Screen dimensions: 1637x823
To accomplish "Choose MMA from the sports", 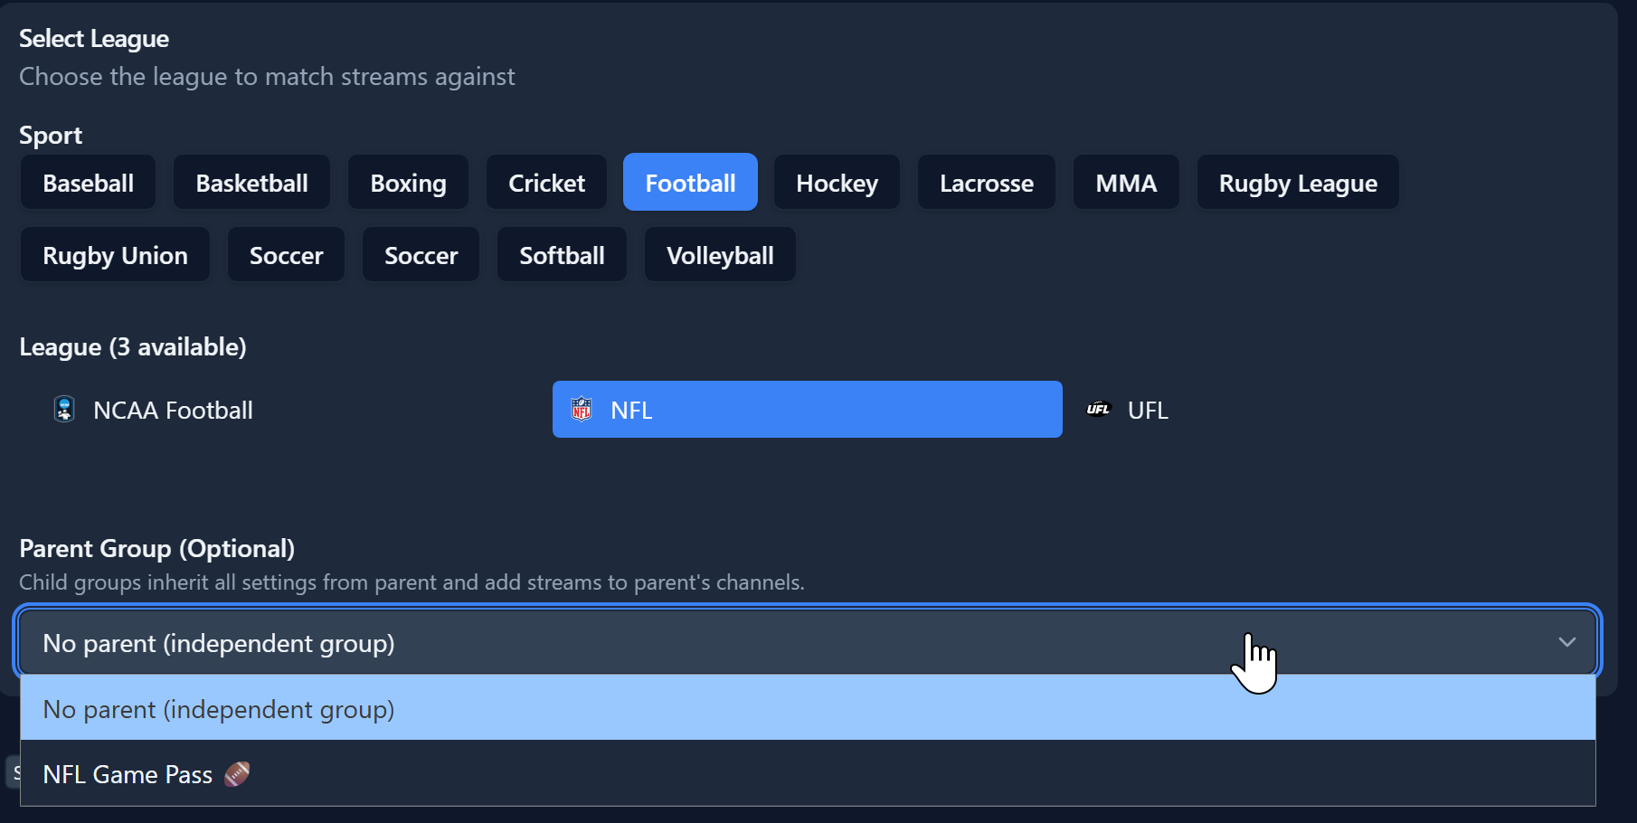I will [x=1126, y=183].
